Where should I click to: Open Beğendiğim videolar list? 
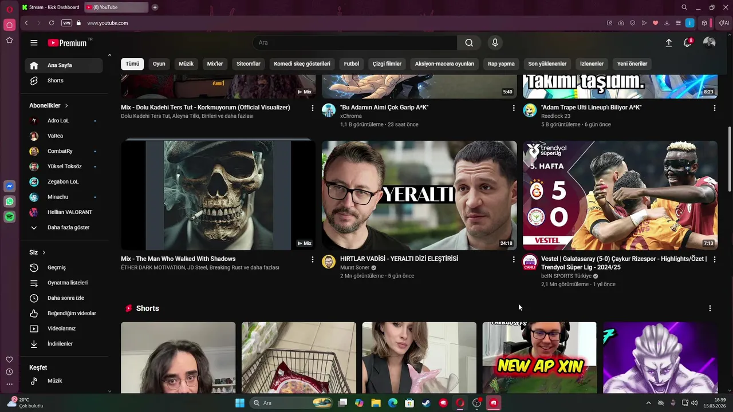(64, 314)
